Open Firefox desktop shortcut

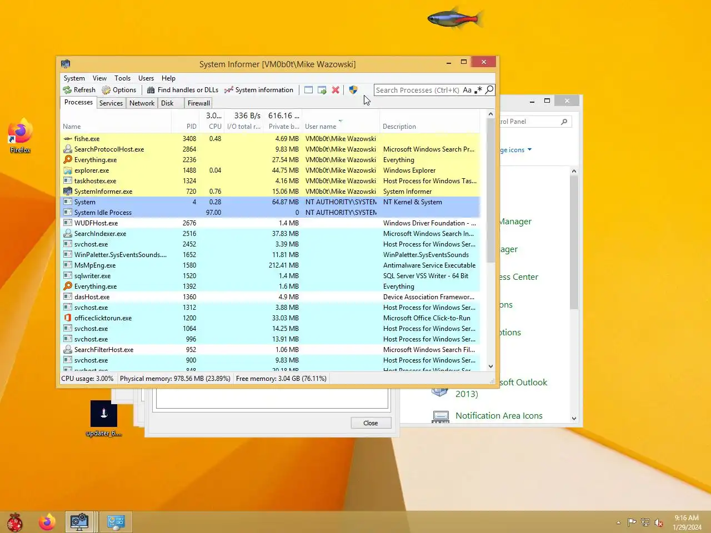(x=20, y=136)
